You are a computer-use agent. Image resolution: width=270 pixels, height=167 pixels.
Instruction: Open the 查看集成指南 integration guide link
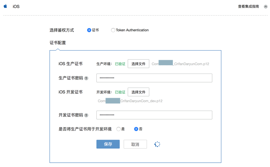coord(248,6)
